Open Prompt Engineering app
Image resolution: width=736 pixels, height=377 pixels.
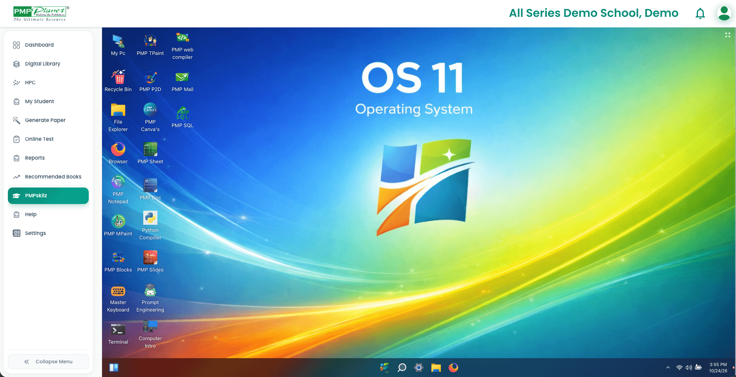(x=150, y=299)
